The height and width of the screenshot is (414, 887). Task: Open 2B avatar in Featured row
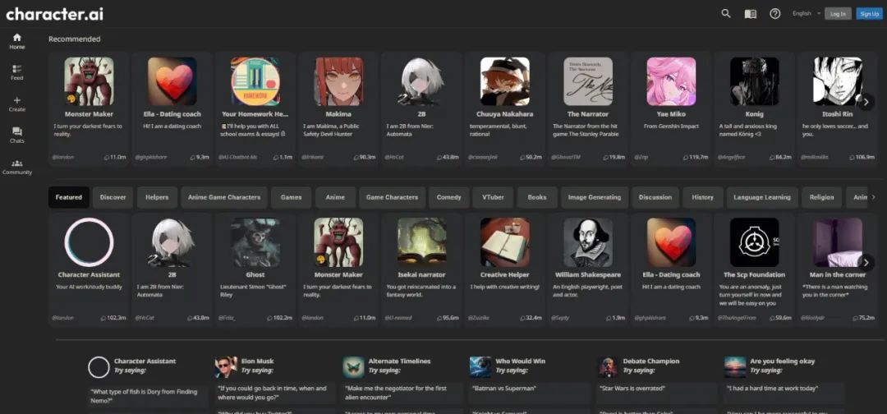click(x=172, y=242)
